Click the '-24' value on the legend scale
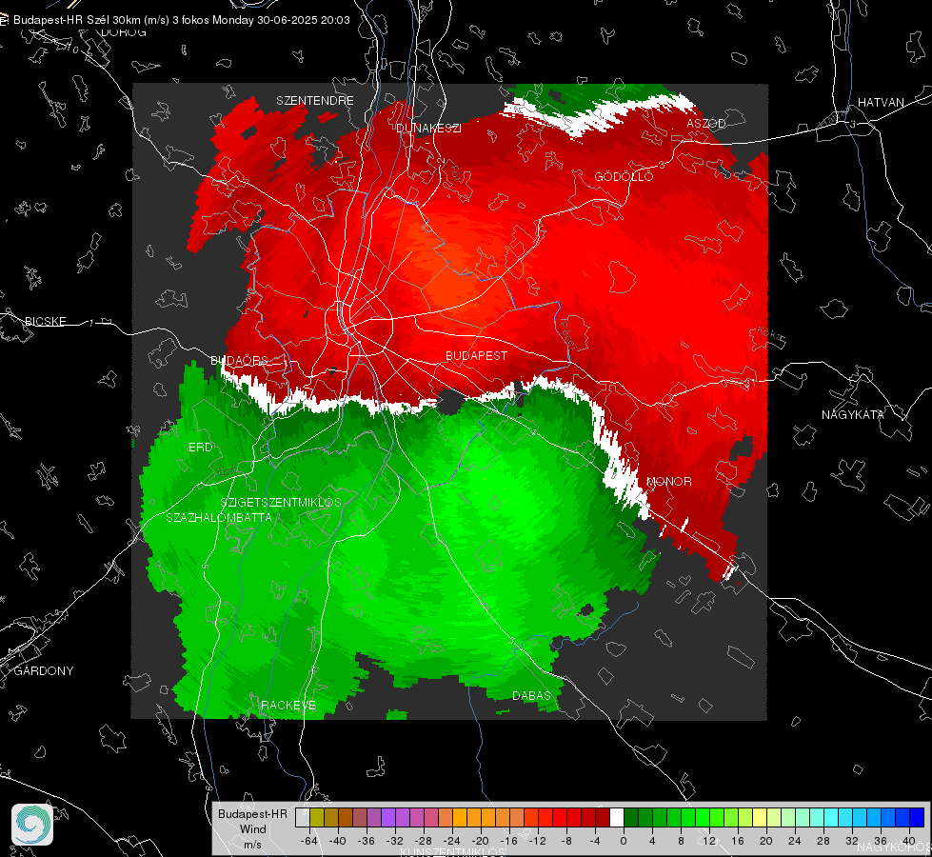 click(452, 841)
